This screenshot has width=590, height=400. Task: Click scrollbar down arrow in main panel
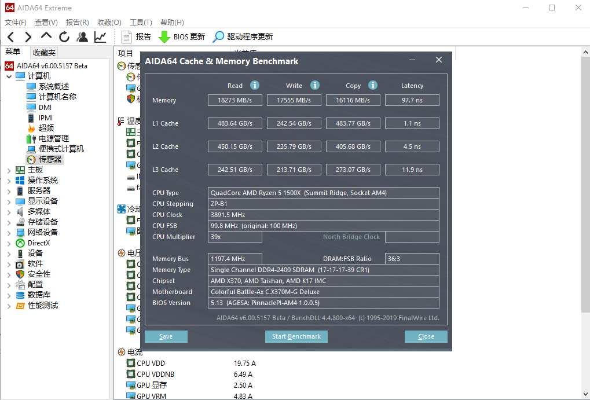(585, 395)
